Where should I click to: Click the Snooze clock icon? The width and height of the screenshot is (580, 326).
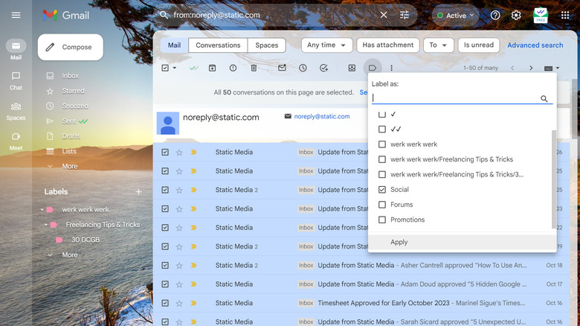coord(303,68)
